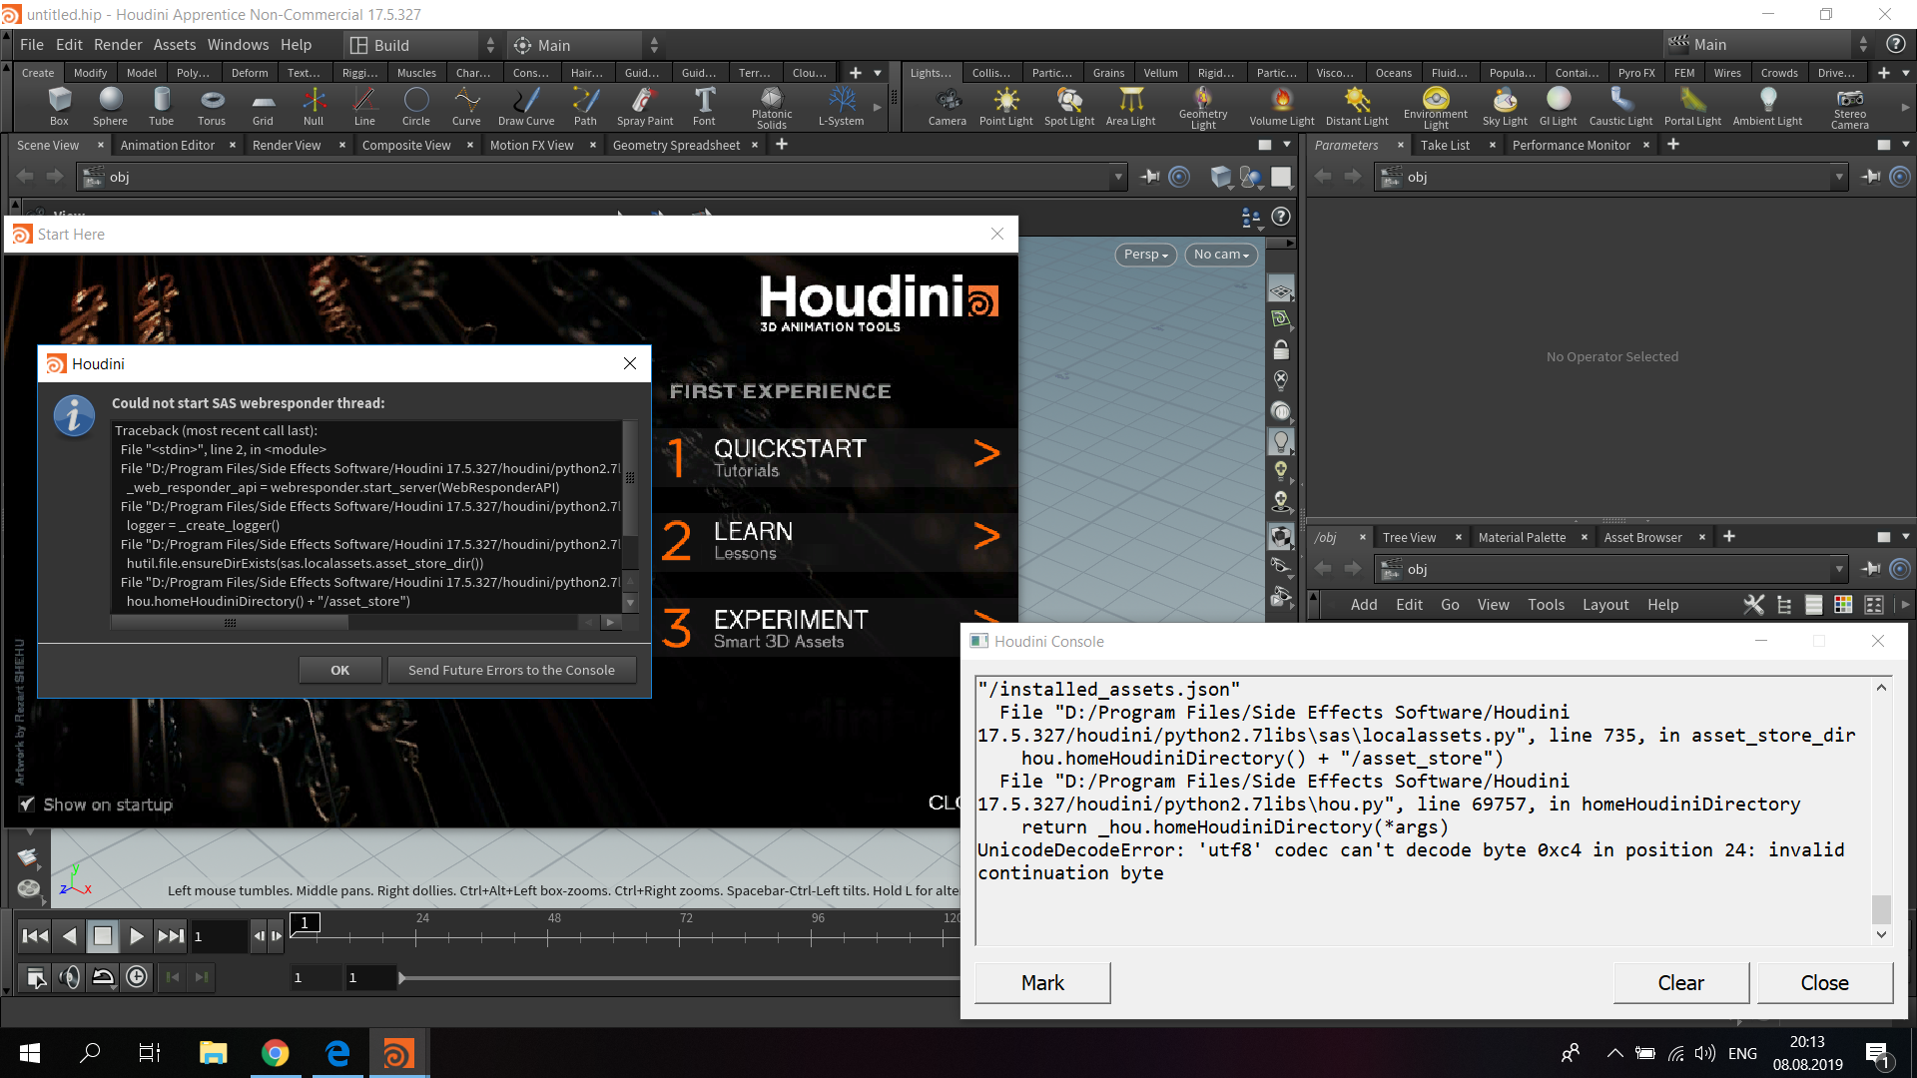The width and height of the screenshot is (1917, 1078).
Task: Click Send Future Errors to the Console
Action: click(511, 670)
